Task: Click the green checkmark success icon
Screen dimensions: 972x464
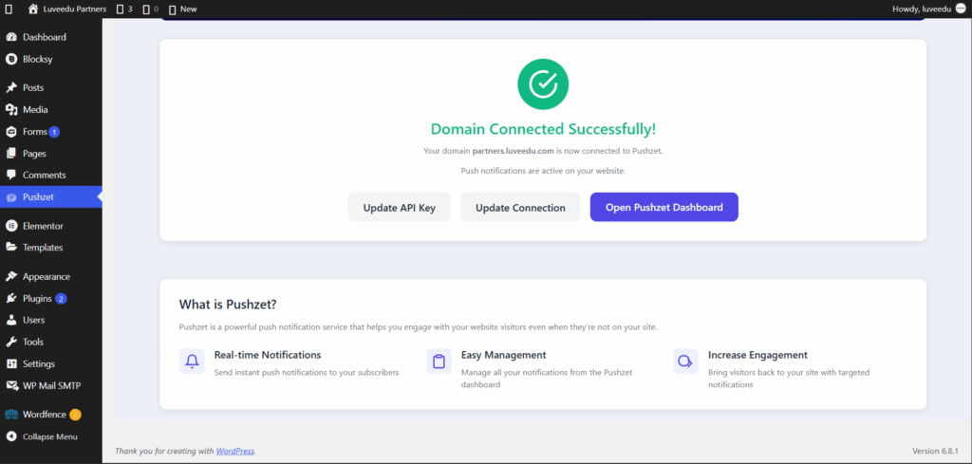Action: point(543,84)
